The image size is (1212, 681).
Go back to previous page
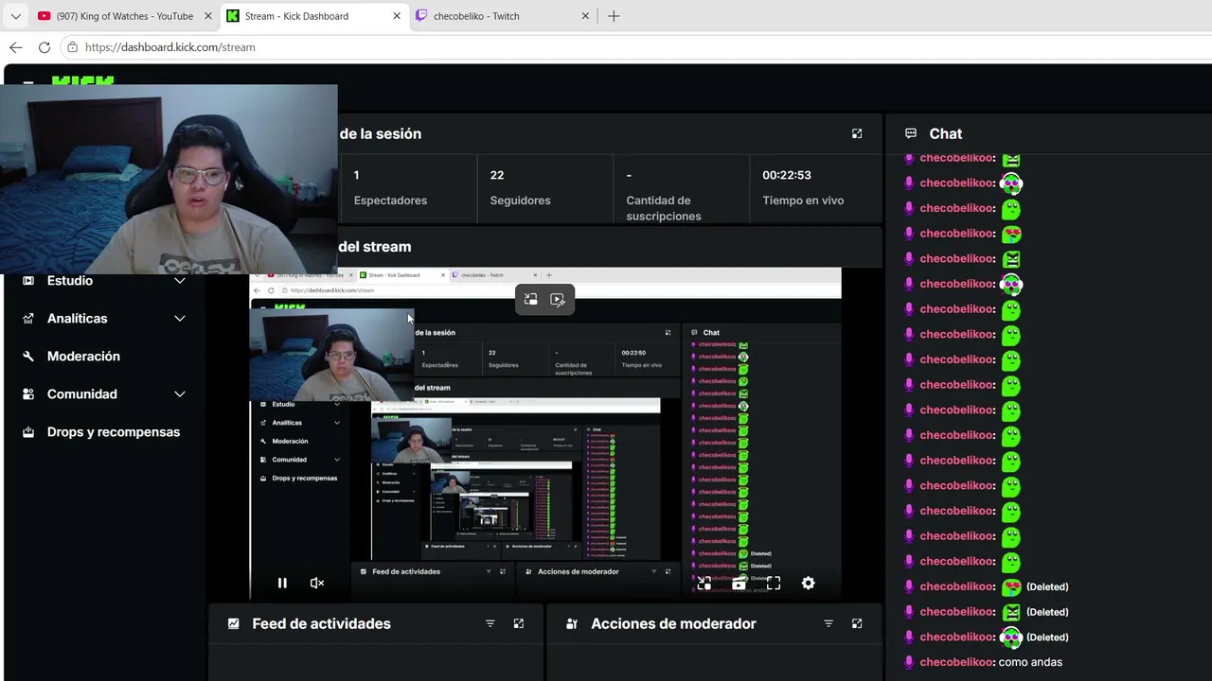pyautogui.click(x=16, y=47)
